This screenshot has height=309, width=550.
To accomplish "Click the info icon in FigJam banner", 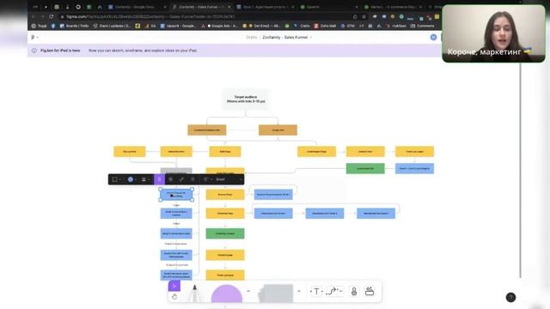I will [34, 51].
